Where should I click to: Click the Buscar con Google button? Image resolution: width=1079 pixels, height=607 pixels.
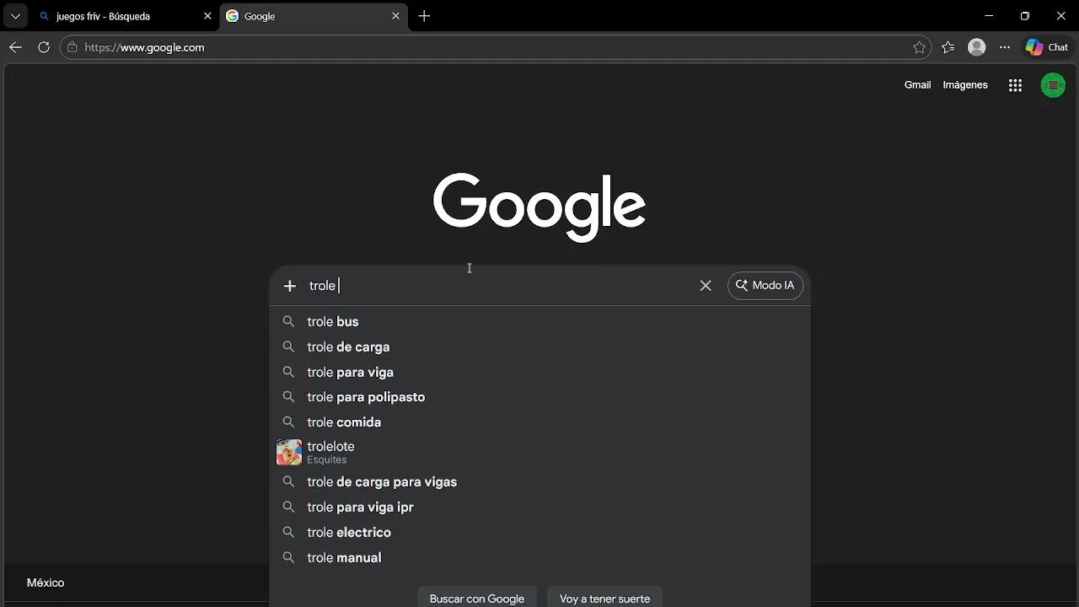477,598
